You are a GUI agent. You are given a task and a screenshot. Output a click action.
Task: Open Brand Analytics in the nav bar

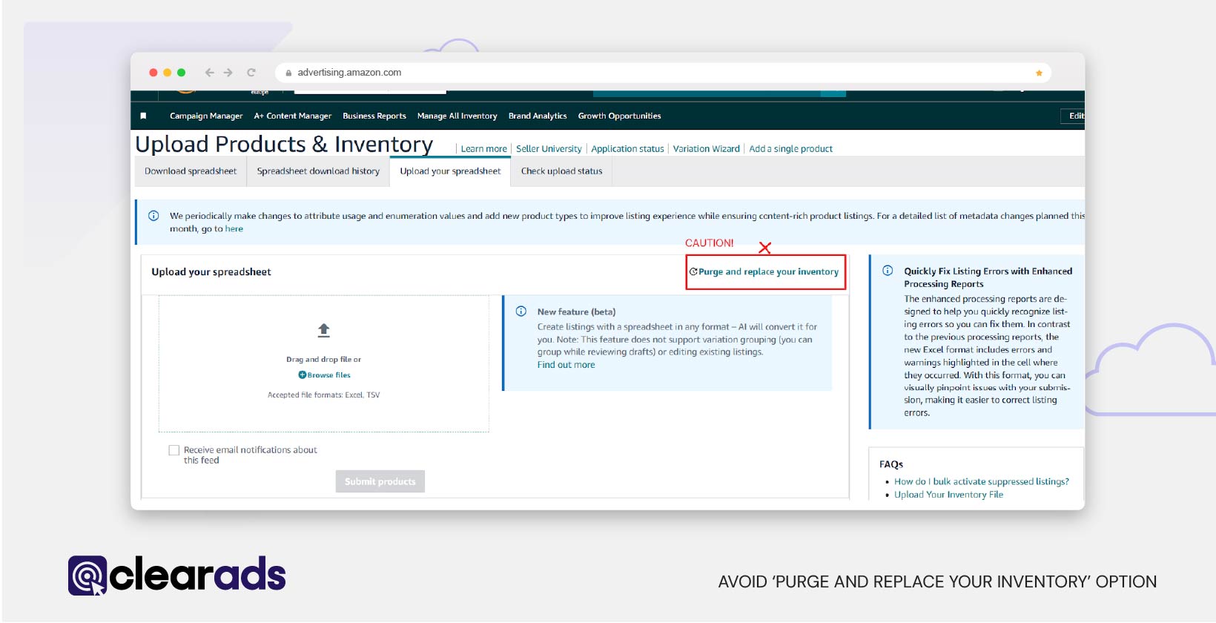(x=538, y=116)
